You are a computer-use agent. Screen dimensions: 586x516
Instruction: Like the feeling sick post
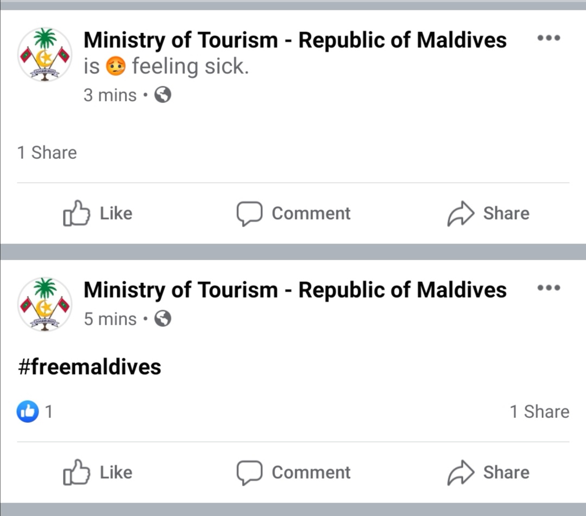[x=98, y=214]
